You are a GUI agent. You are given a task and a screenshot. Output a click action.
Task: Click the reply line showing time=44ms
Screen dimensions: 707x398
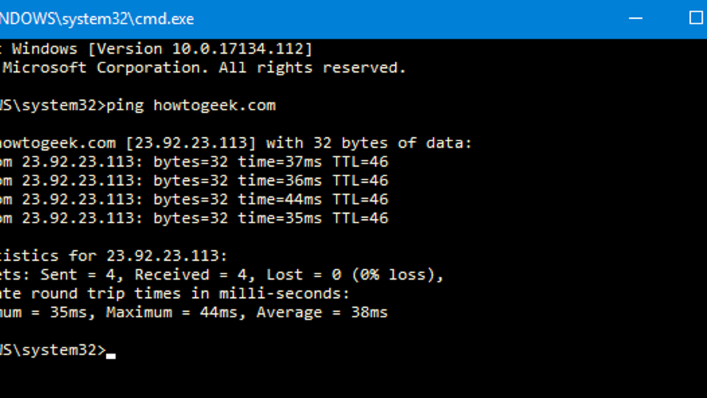(x=194, y=200)
